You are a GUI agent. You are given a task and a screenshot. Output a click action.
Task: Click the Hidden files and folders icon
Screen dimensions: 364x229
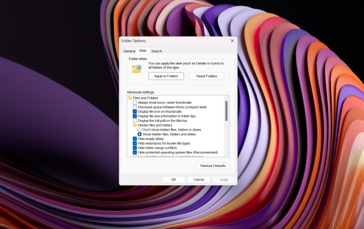point(134,125)
